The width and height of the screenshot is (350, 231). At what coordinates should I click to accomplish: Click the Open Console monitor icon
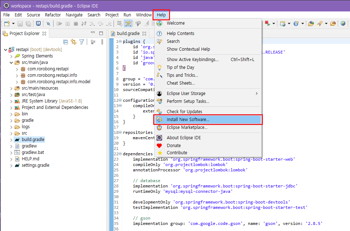click(39, 24)
